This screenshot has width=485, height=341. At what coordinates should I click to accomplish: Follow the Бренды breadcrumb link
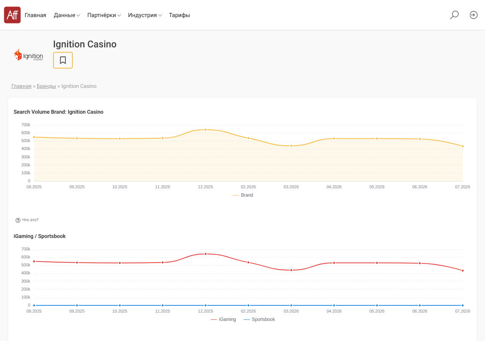click(46, 86)
